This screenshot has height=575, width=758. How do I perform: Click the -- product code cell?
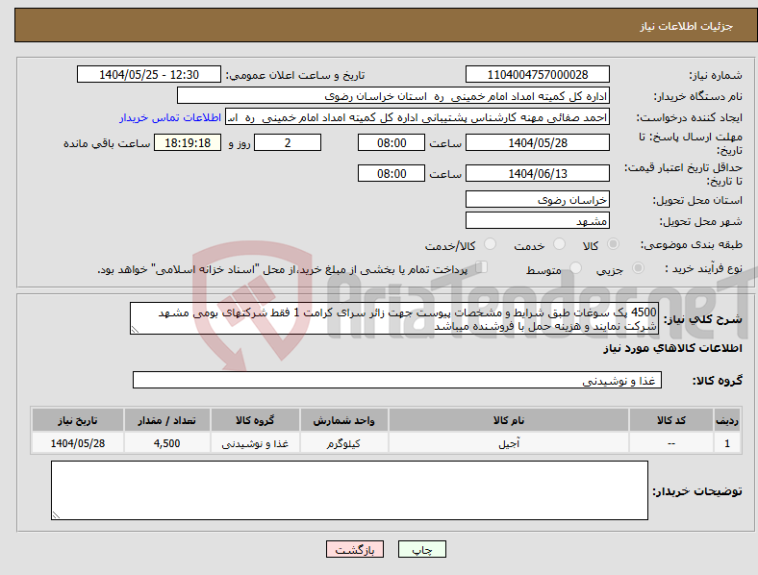[671, 443]
